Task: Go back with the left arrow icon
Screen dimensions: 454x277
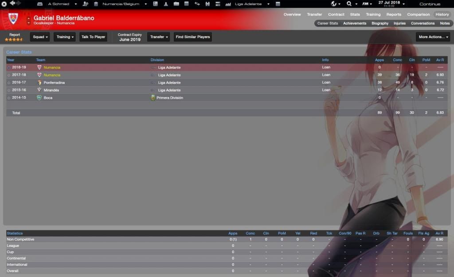Action: pos(12,3)
